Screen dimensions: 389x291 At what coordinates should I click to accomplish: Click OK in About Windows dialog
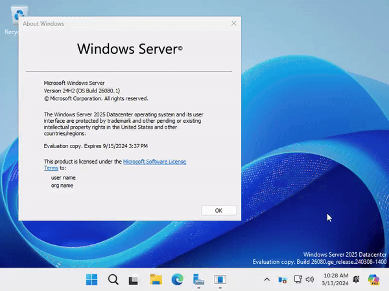click(x=218, y=210)
